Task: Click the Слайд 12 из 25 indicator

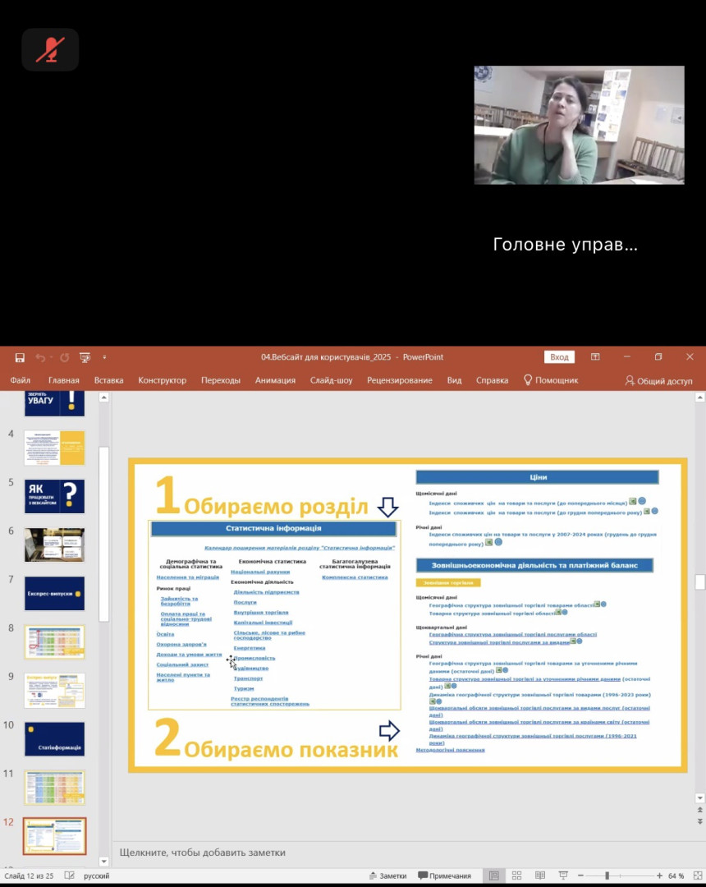Action: coord(29,876)
